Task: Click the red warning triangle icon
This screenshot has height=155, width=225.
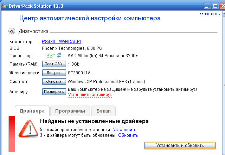Action: [x=28, y=129]
